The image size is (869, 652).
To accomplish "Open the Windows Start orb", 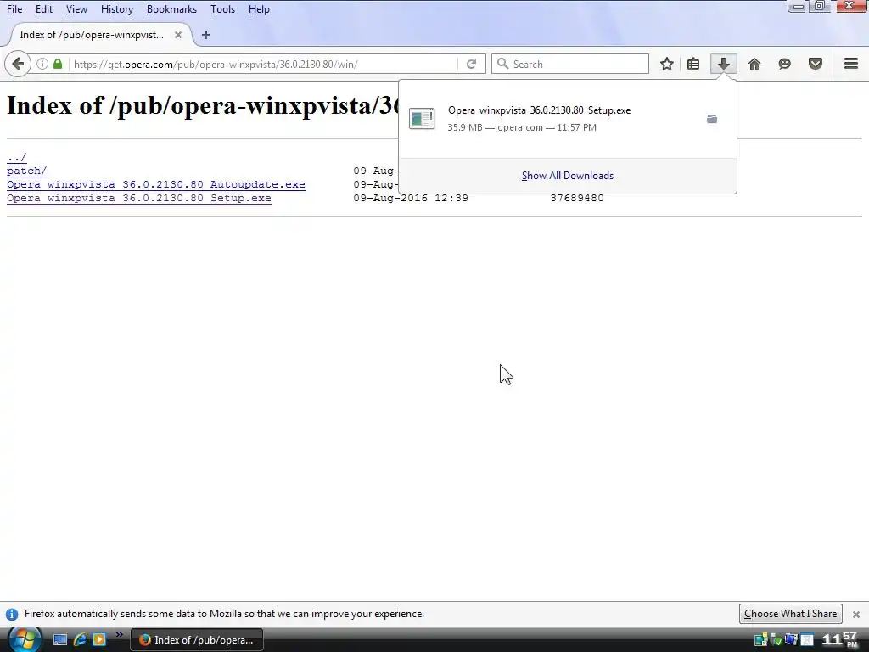I will pyautogui.click(x=25, y=639).
